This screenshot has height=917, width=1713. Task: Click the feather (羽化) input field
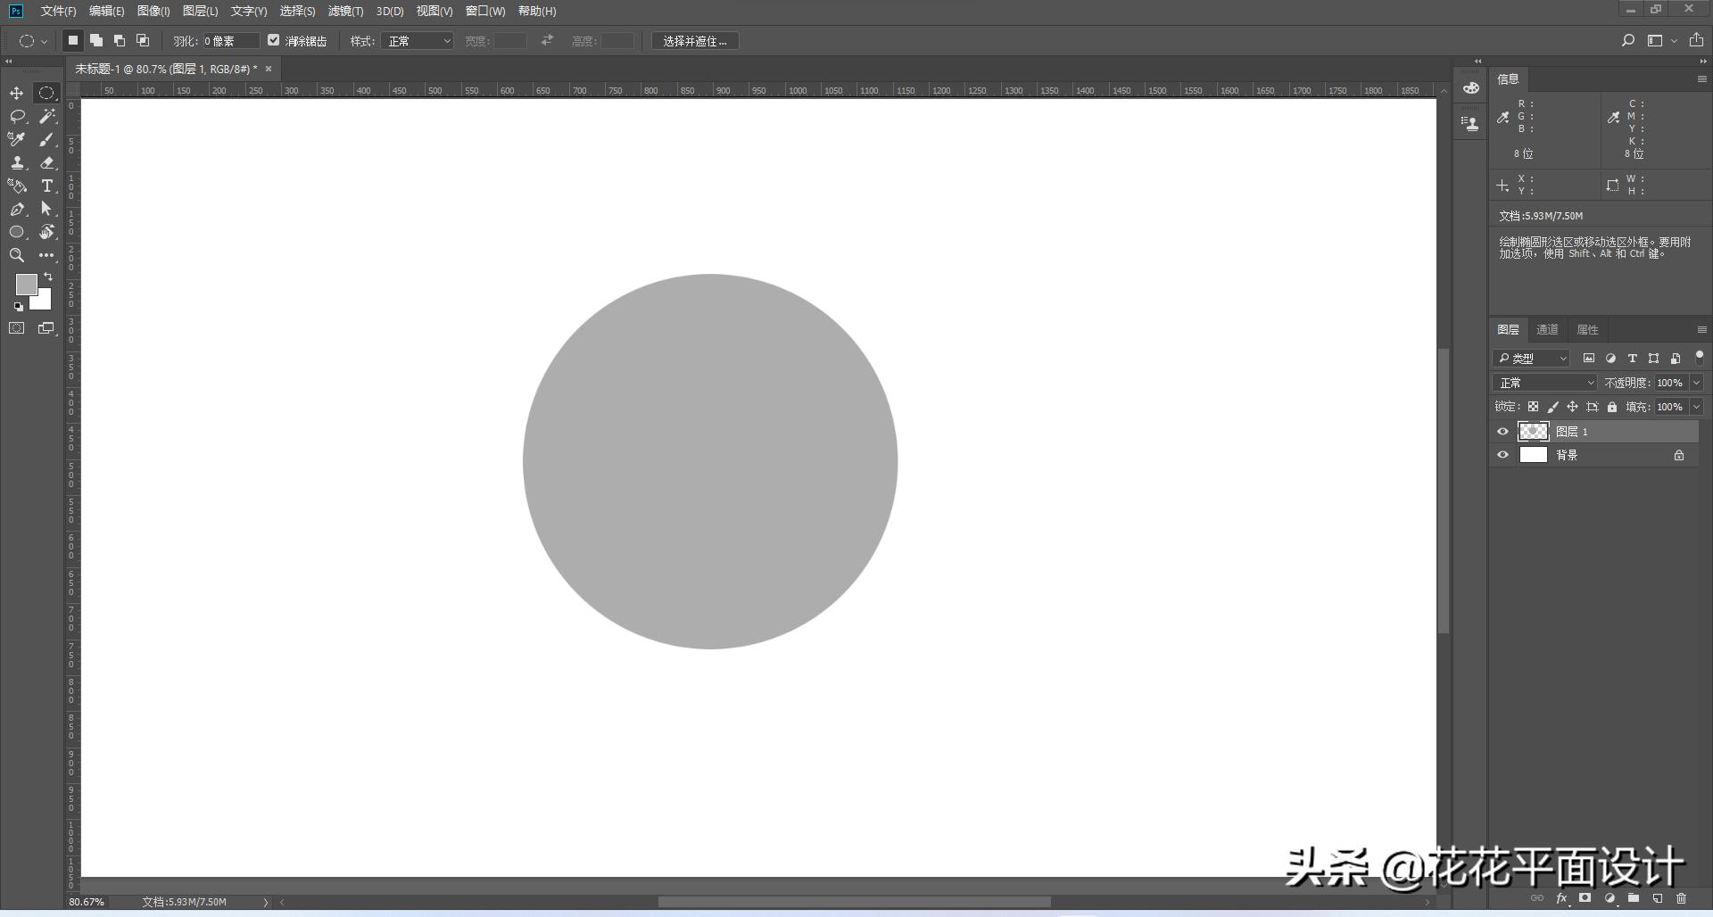[x=230, y=41]
